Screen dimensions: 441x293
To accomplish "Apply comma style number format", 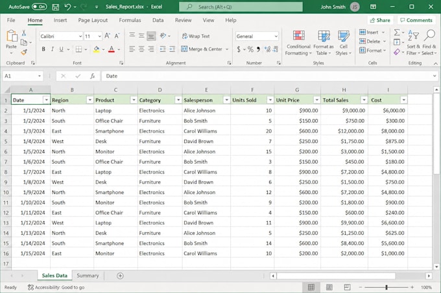I will pyautogui.click(x=258, y=49).
